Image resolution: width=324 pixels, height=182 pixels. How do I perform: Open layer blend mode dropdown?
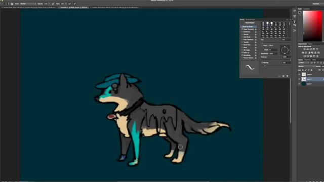pos(306,66)
